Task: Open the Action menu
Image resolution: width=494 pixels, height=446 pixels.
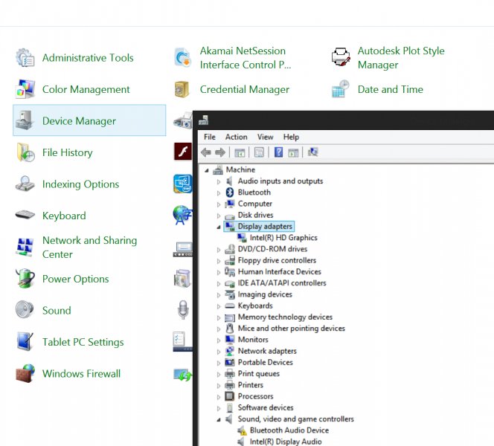Action: point(237,137)
